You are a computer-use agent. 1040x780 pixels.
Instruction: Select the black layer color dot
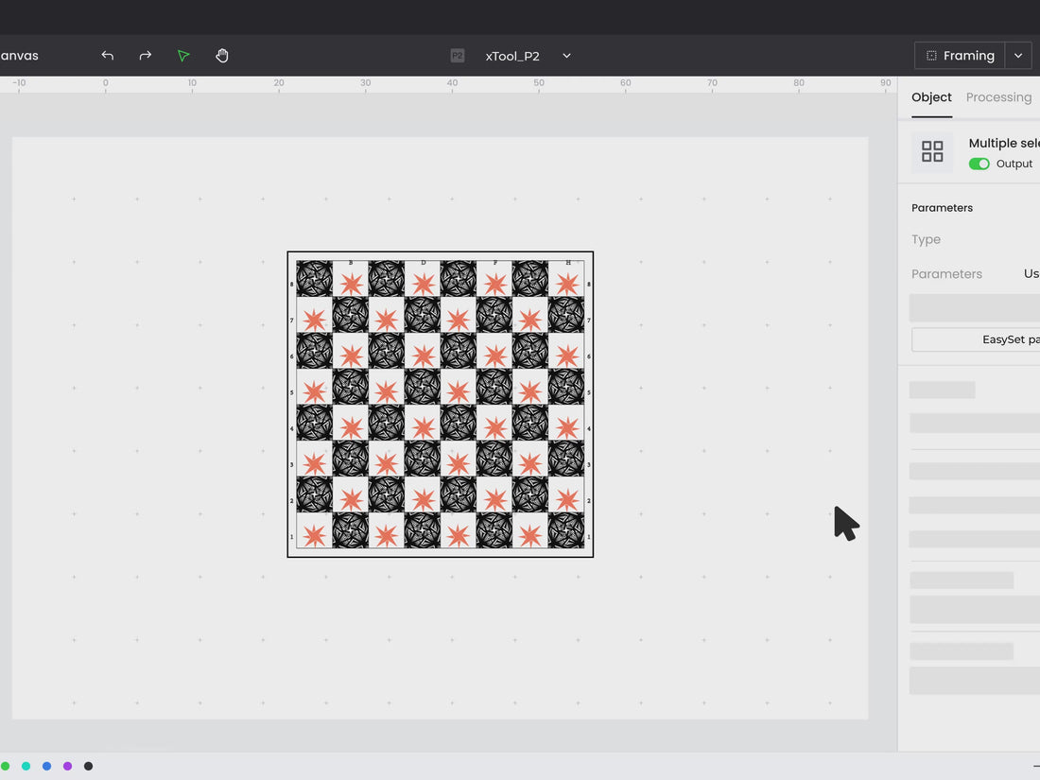click(88, 766)
